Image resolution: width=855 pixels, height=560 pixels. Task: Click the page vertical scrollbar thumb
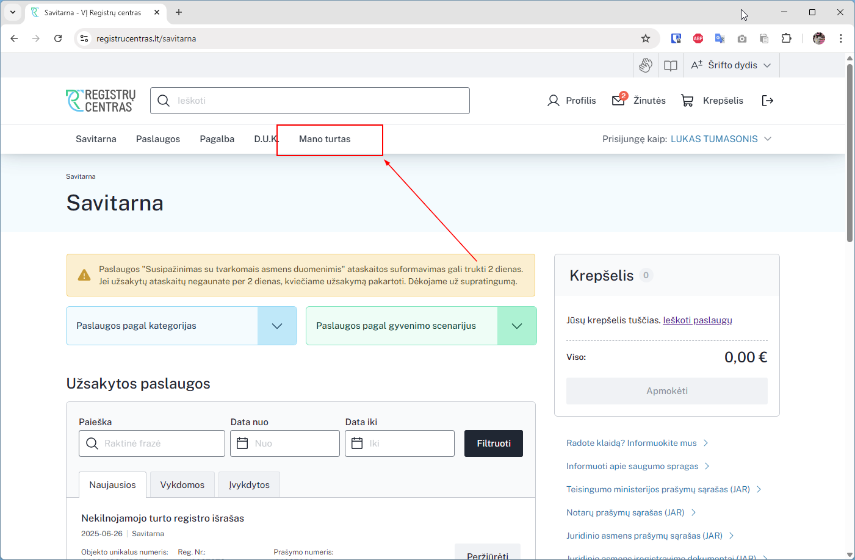850,153
